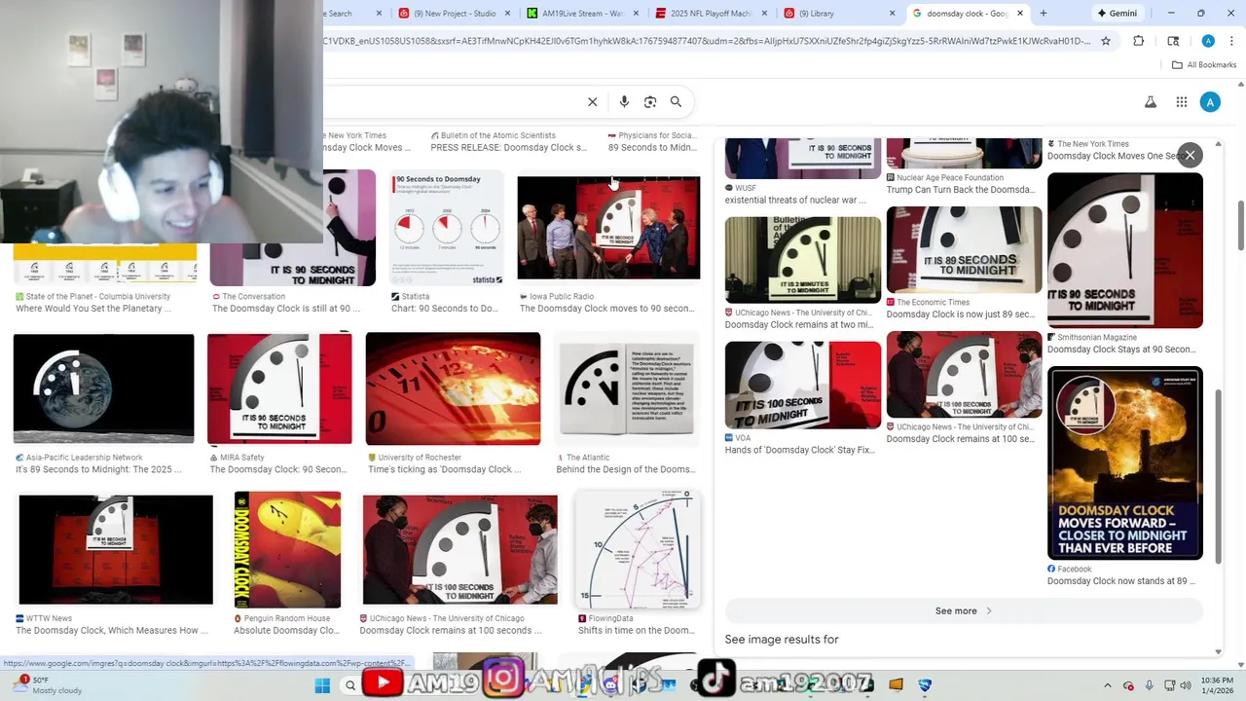This screenshot has width=1246, height=701.
Task: Click the toolbar icon beside the profile avatar
Action: point(1174,41)
